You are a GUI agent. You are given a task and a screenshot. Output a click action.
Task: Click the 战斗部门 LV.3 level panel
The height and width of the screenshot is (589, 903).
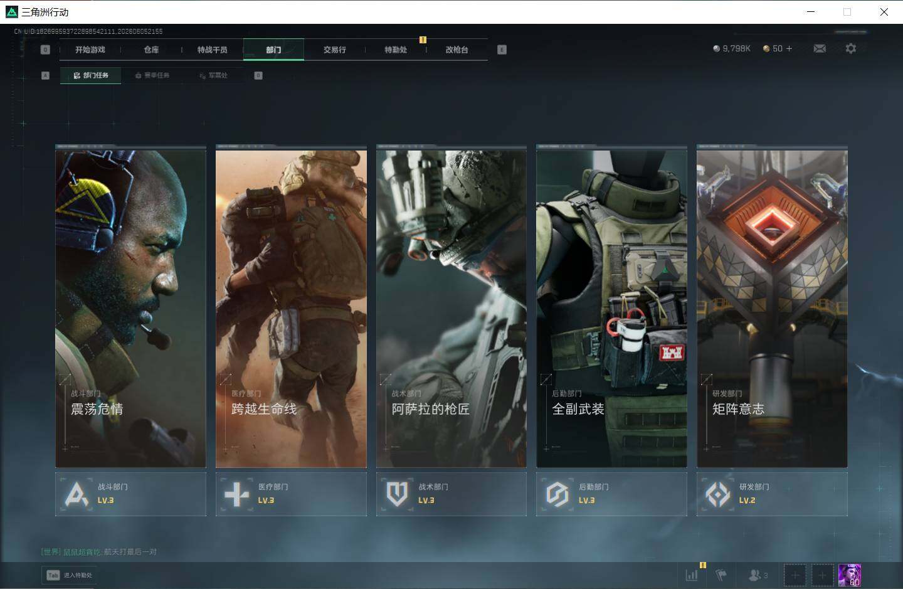(130, 494)
